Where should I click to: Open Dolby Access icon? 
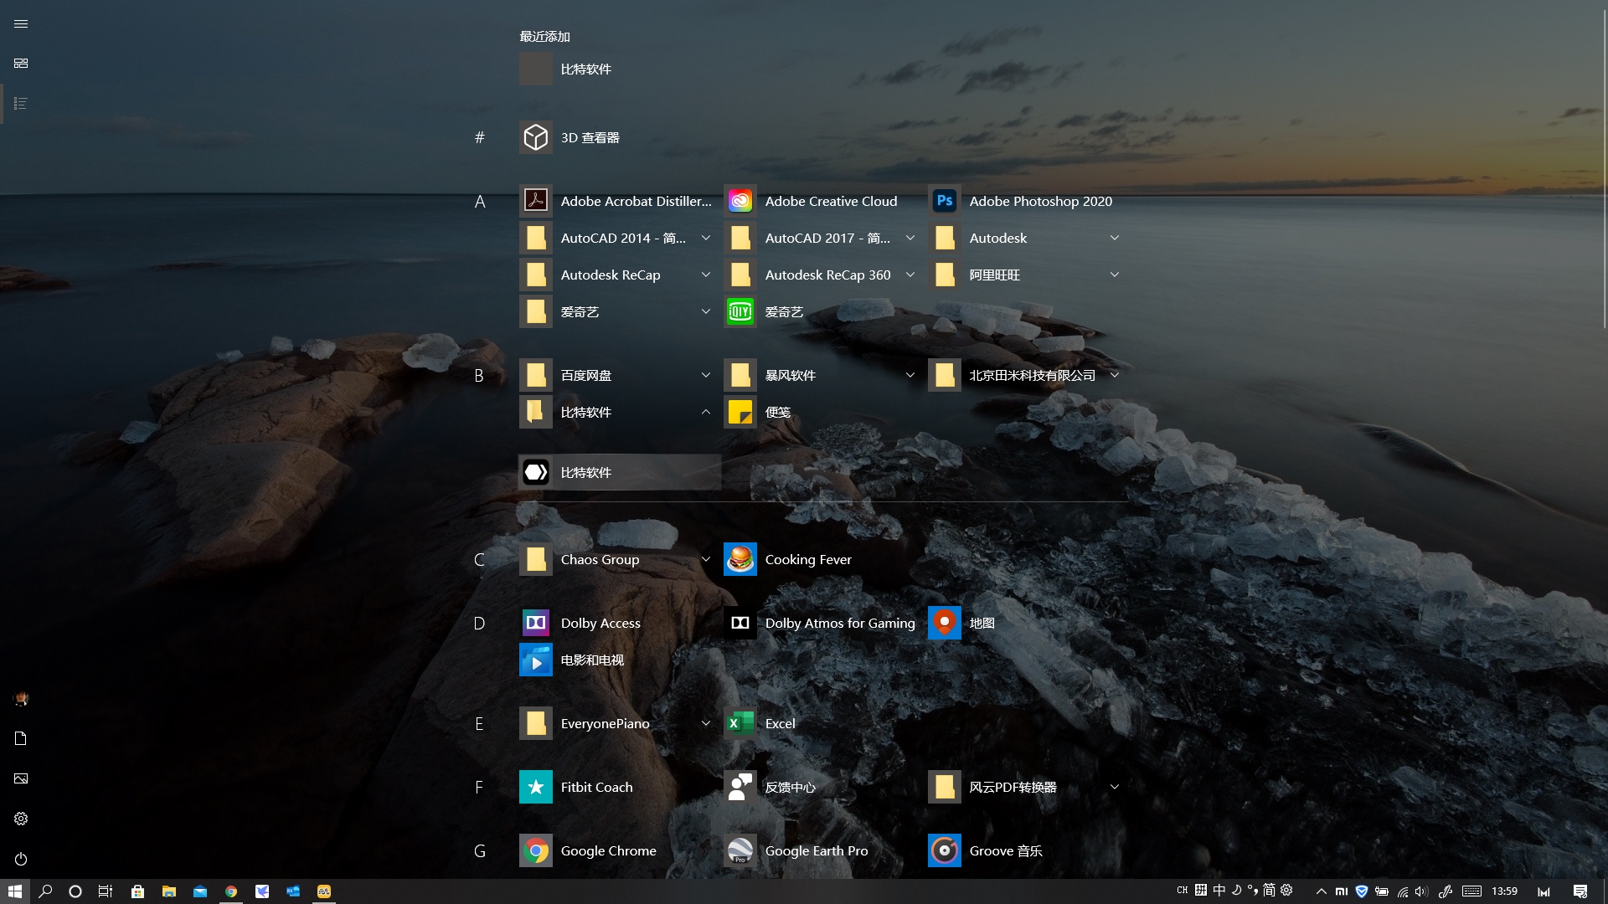536,623
